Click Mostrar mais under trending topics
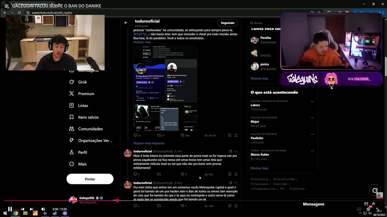Viewport: 387px width, 217px height. click(259, 168)
